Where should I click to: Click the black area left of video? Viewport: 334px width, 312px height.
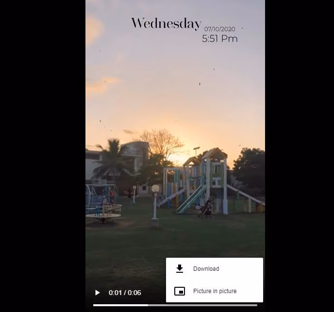pos(43,156)
